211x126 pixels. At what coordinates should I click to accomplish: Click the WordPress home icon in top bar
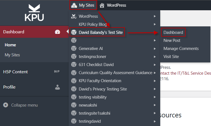(x=102, y=5)
